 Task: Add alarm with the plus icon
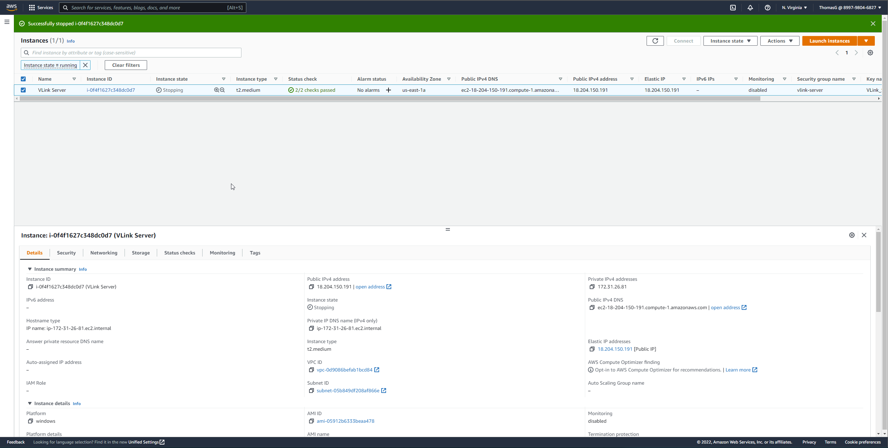click(x=388, y=90)
